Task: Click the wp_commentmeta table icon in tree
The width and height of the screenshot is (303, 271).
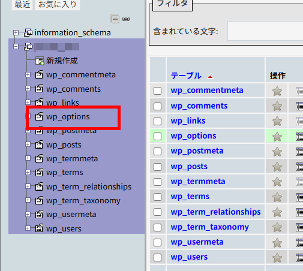Action: coord(39,74)
